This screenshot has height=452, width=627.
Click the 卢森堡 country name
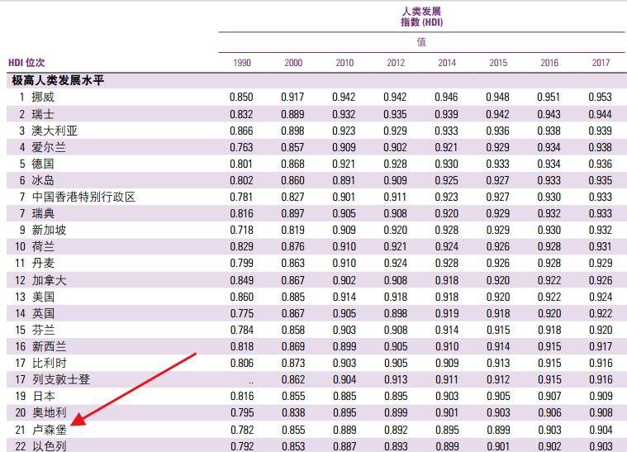pyautogui.click(x=49, y=430)
